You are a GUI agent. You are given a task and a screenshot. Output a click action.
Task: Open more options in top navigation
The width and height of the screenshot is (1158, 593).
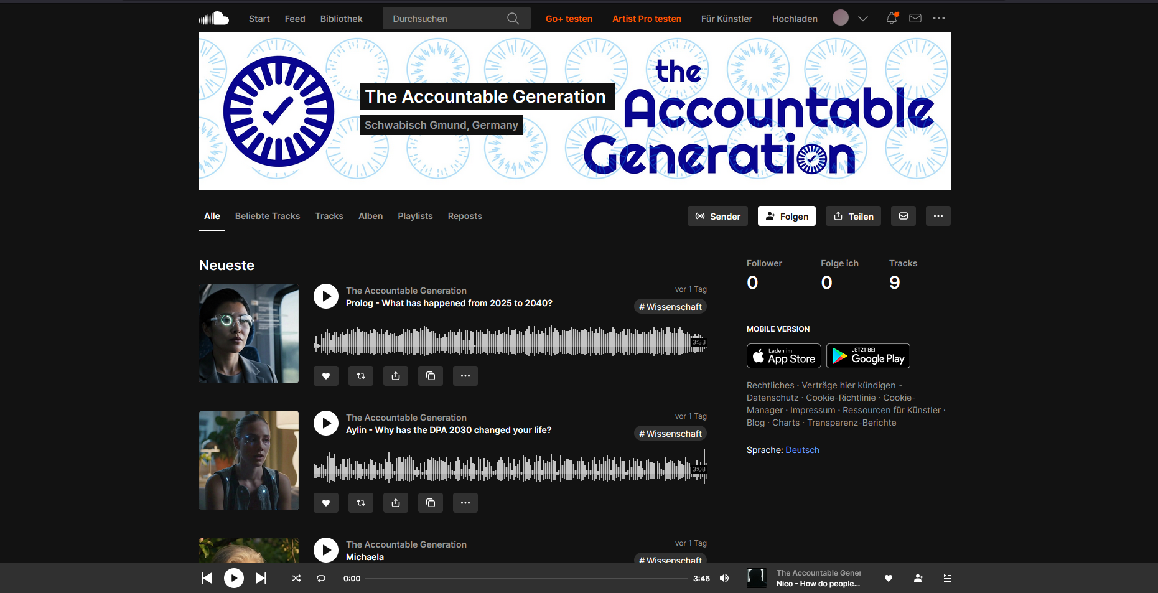click(939, 19)
